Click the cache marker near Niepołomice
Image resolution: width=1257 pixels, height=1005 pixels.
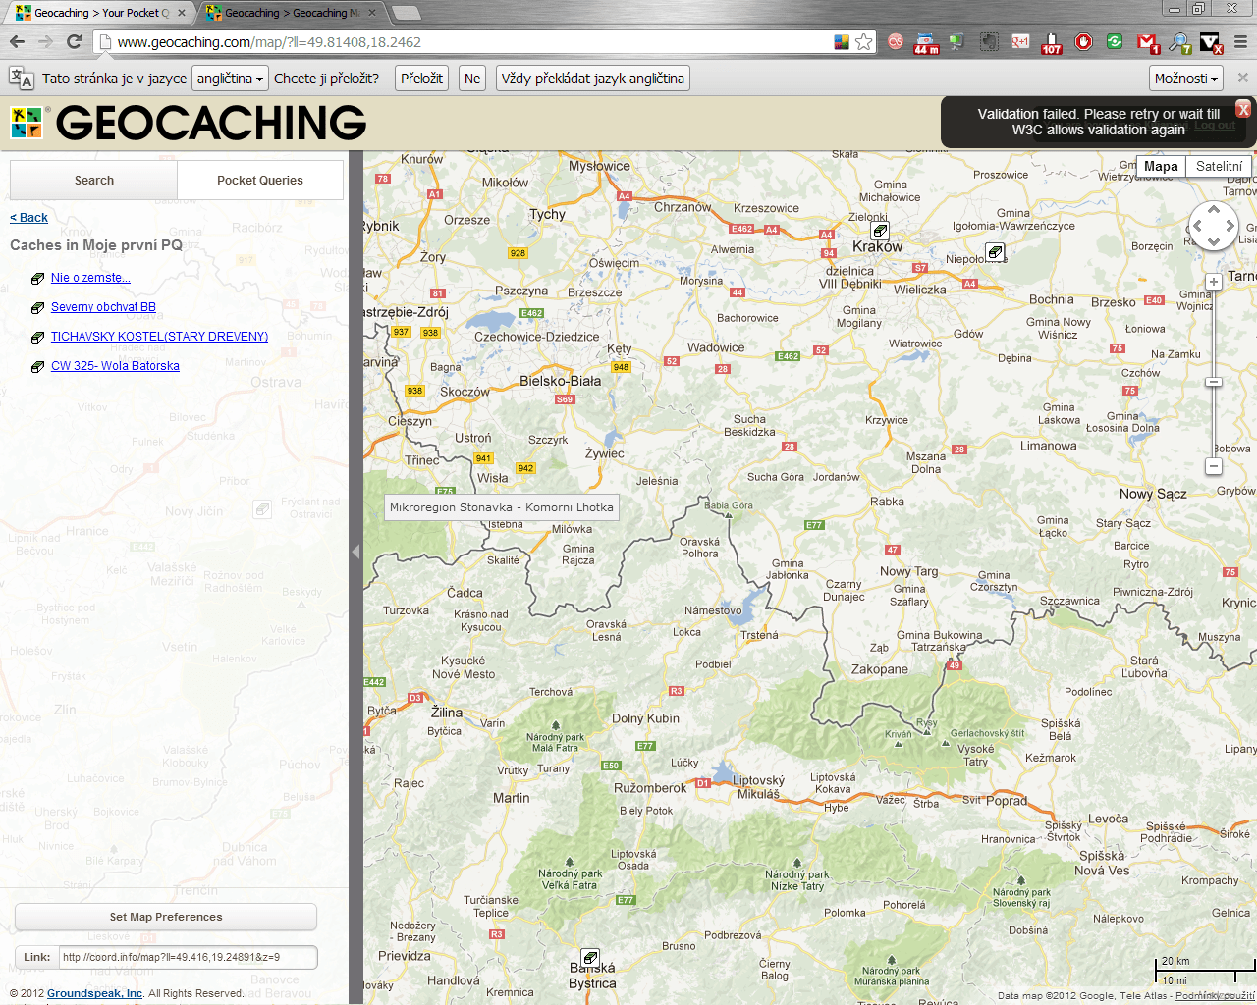point(995,252)
